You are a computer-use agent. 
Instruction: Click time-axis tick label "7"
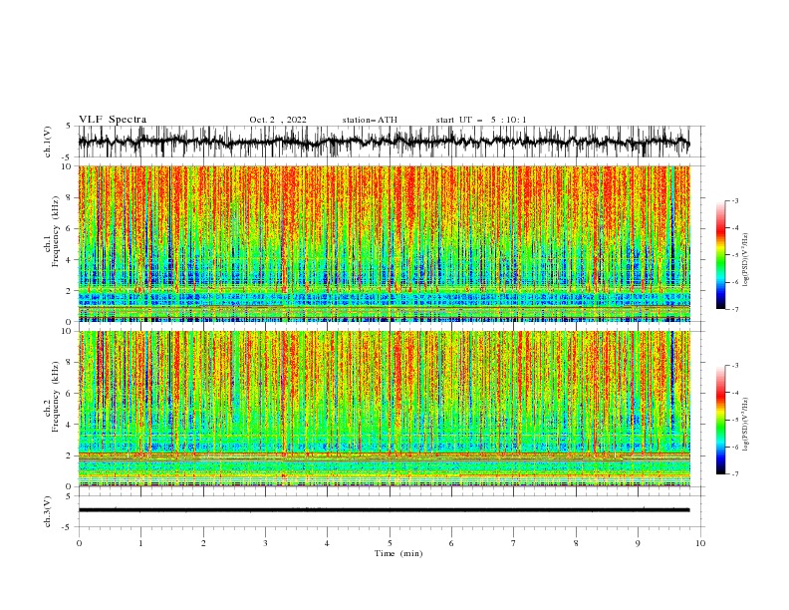[x=514, y=543]
